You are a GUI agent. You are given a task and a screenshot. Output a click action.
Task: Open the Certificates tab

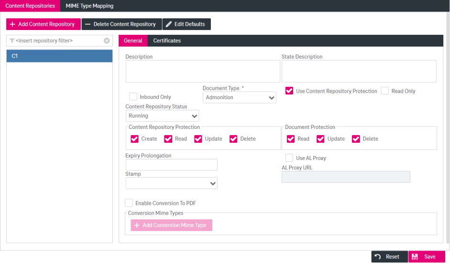(167, 41)
